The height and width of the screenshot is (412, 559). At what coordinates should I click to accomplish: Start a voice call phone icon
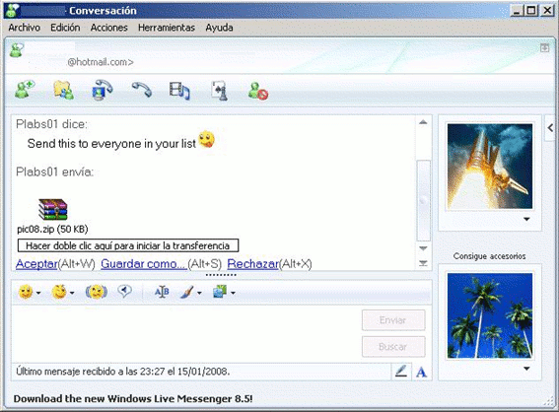point(142,90)
